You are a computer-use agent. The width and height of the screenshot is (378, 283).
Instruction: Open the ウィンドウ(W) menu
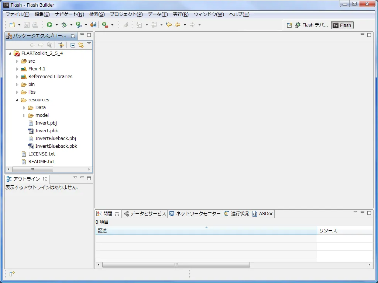coord(209,14)
